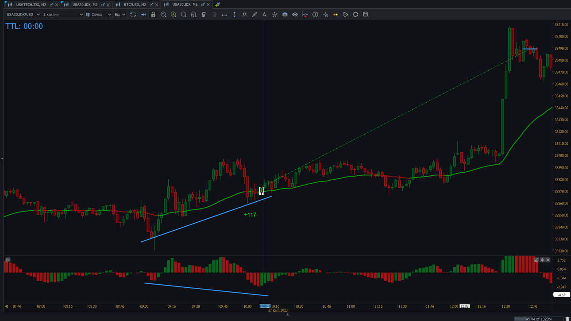Toggle the indicator panel lock icon
The width and height of the screenshot is (571, 321).
coord(536,260)
